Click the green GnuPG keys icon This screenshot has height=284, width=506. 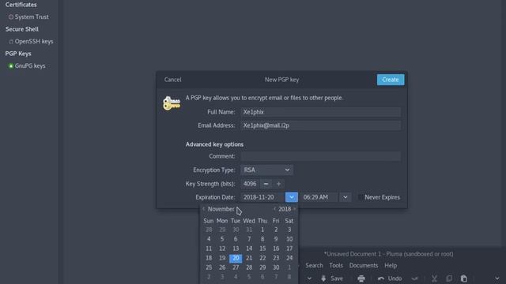tap(10, 66)
